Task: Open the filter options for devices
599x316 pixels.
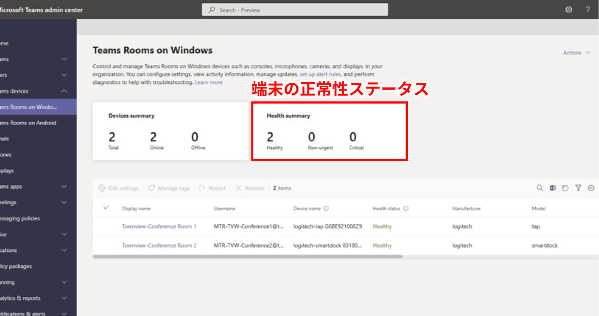Action: coord(578,188)
